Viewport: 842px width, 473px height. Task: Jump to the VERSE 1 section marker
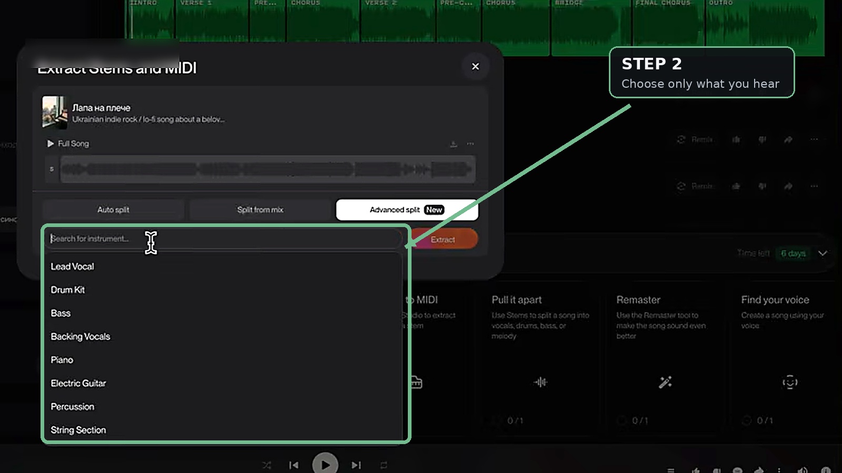(x=196, y=3)
